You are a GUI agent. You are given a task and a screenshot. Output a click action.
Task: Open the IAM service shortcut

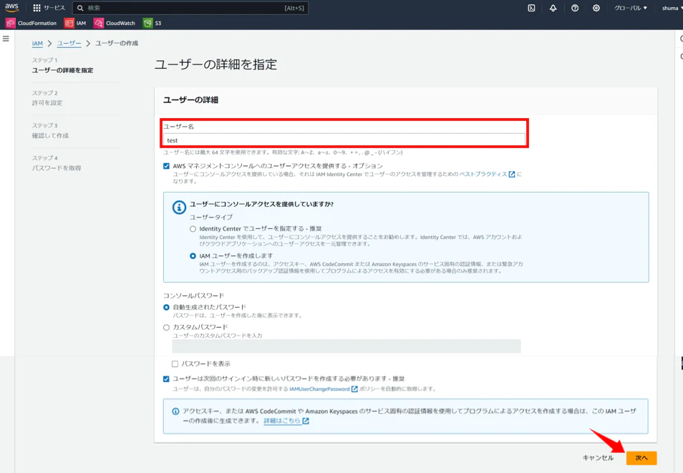(75, 23)
